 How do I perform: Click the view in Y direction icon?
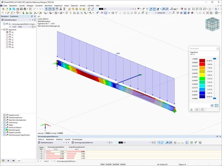[x=197, y=9]
